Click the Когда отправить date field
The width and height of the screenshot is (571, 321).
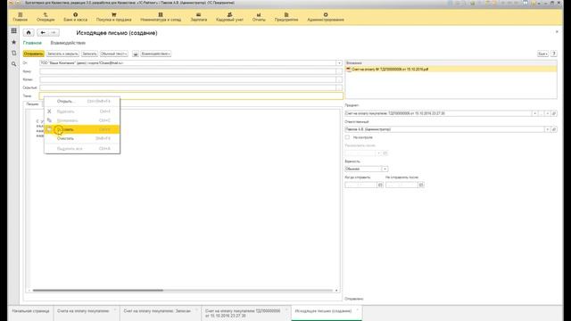click(360, 185)
